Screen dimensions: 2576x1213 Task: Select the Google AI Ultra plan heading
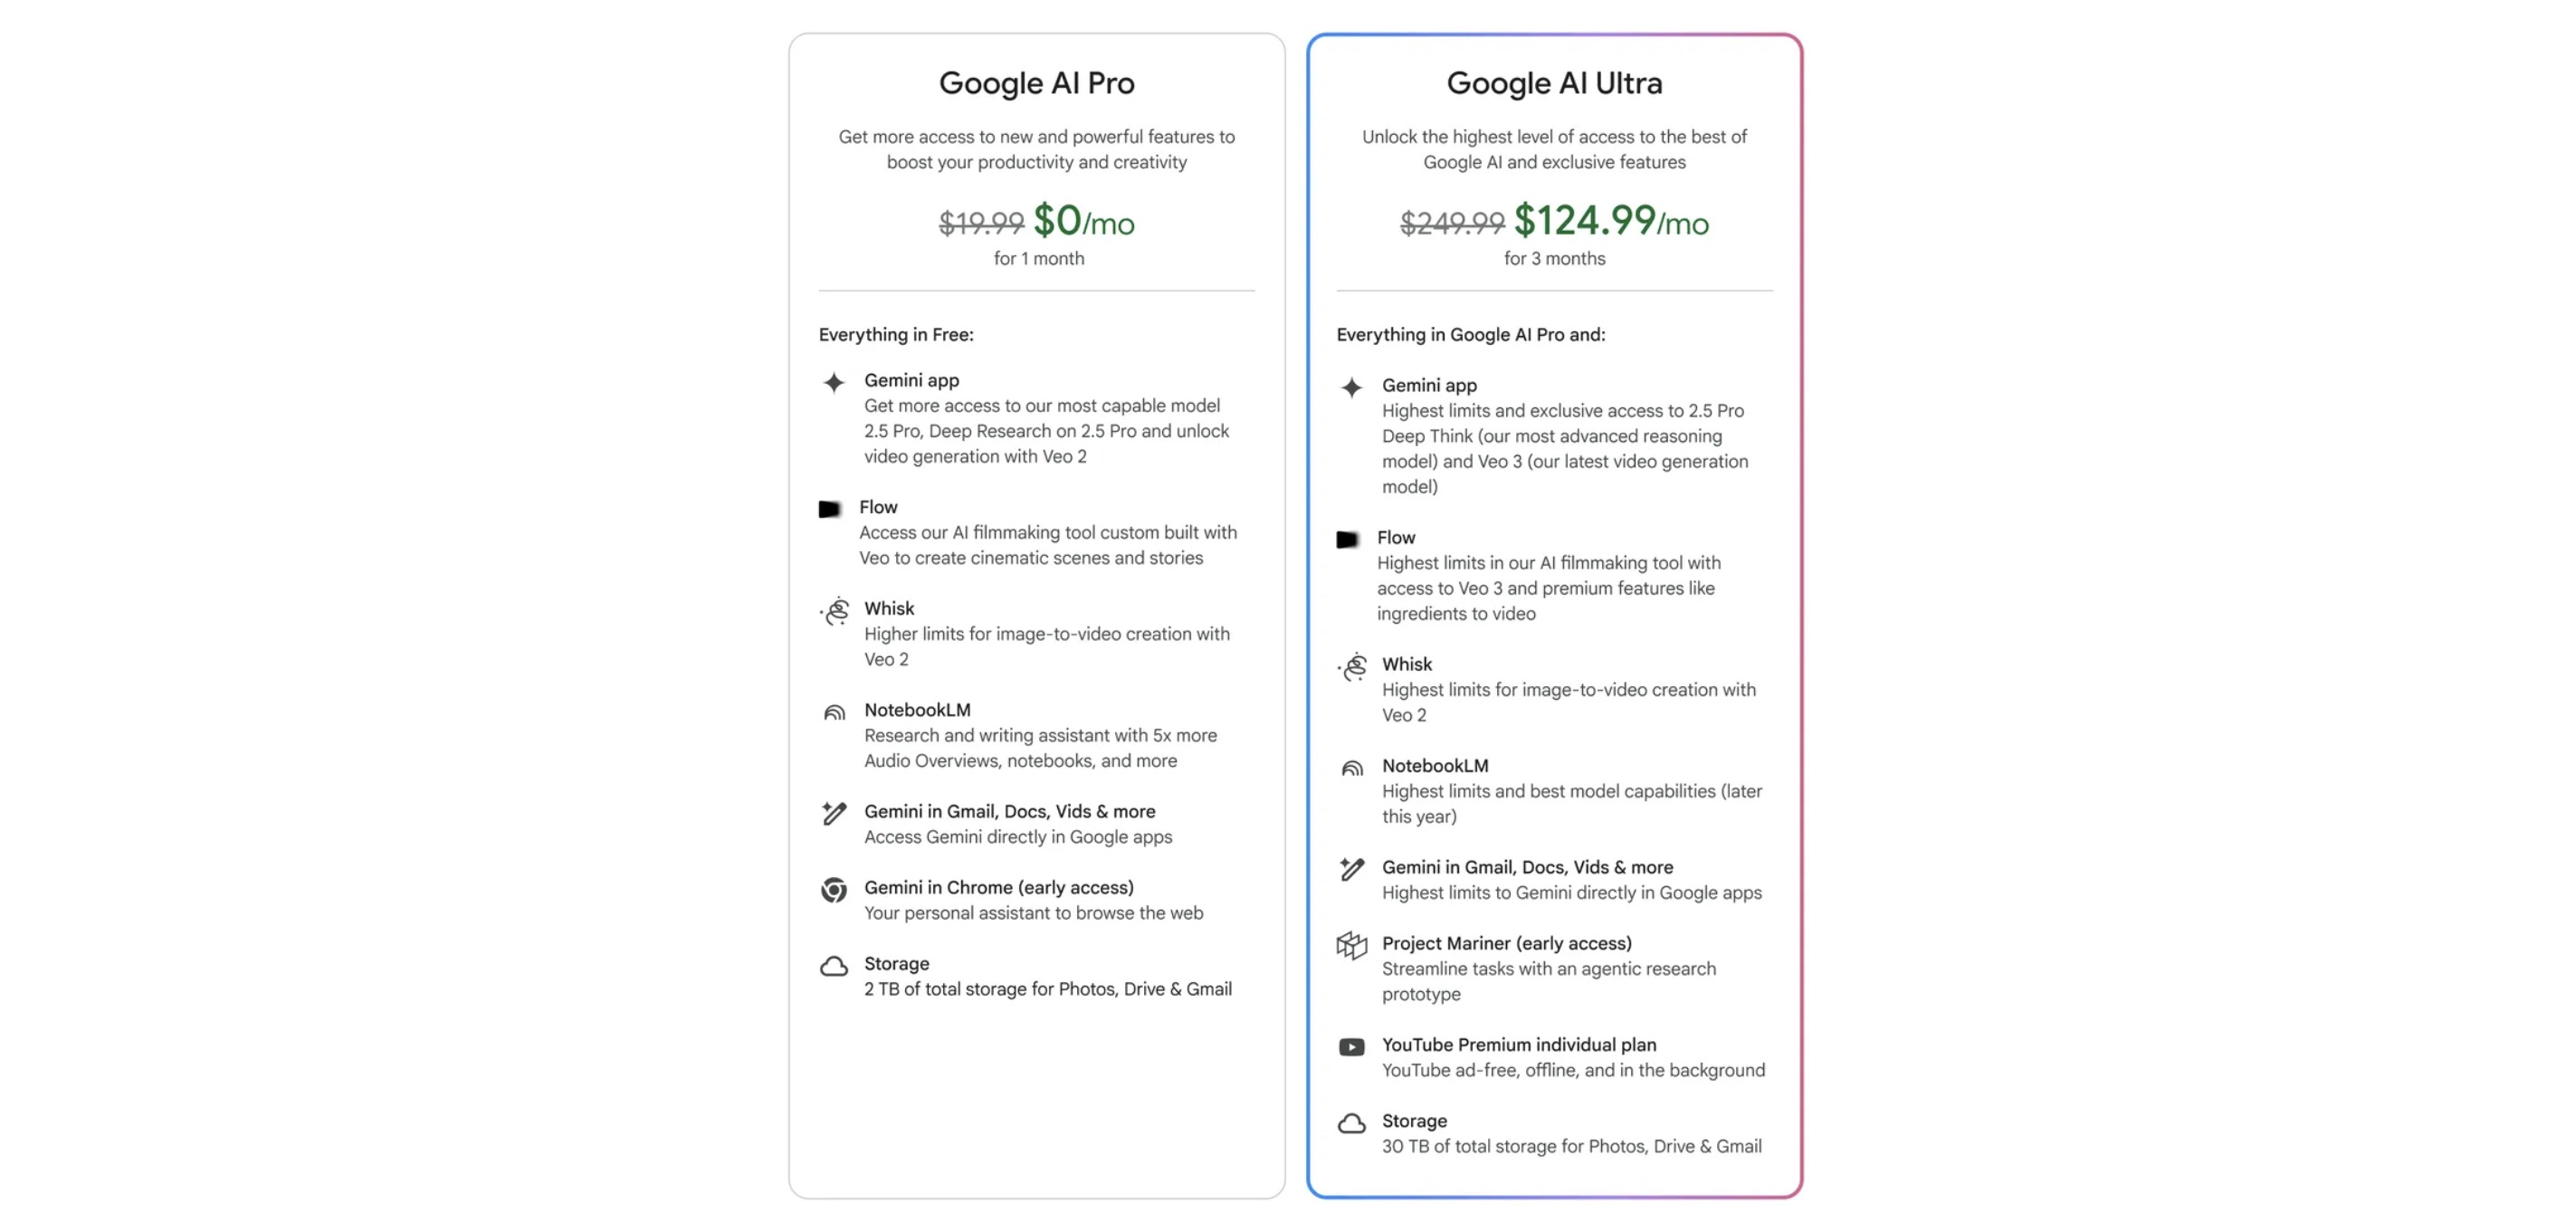pyautogui.click(x=1554, y=83)
